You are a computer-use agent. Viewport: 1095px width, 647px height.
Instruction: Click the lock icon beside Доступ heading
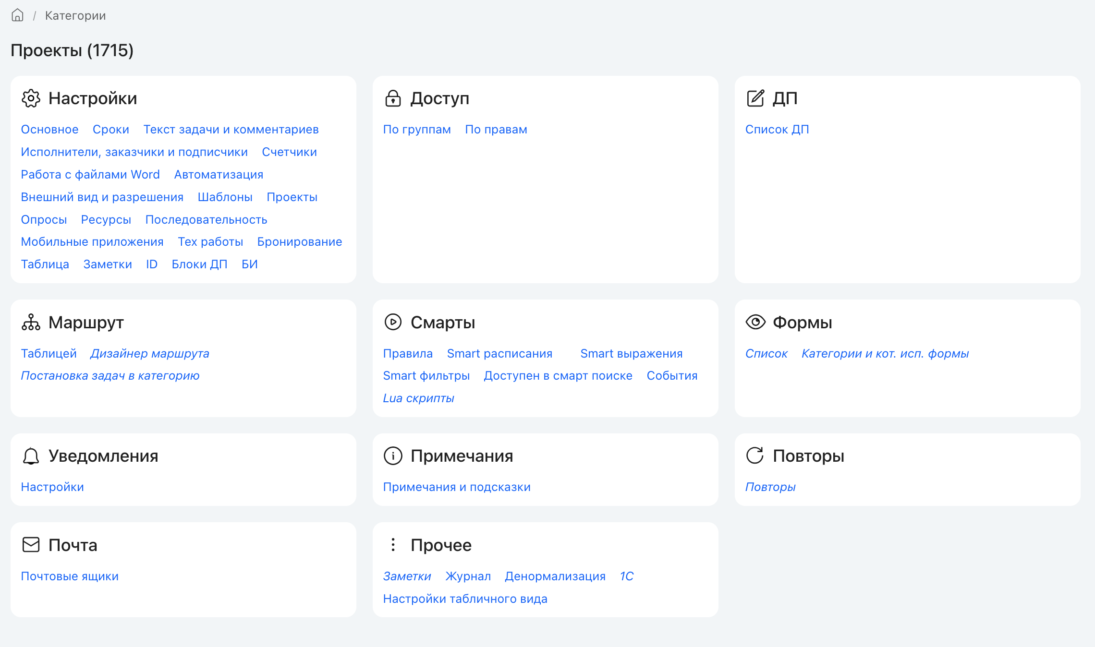pyautogui.click(x=393, y=98)
